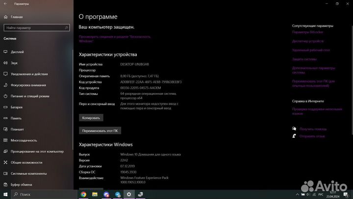
Task: Click Получить помощь link
Action: point(313,129)
